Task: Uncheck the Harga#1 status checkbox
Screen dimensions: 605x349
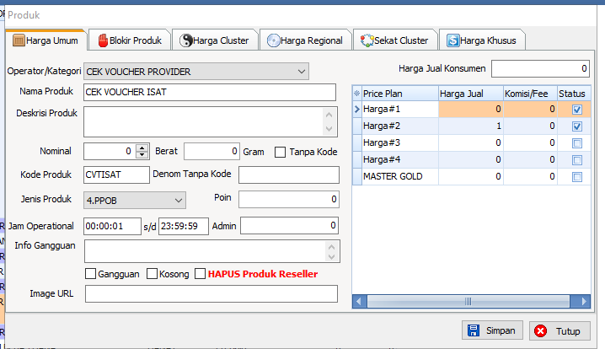Action: (577, 110)
